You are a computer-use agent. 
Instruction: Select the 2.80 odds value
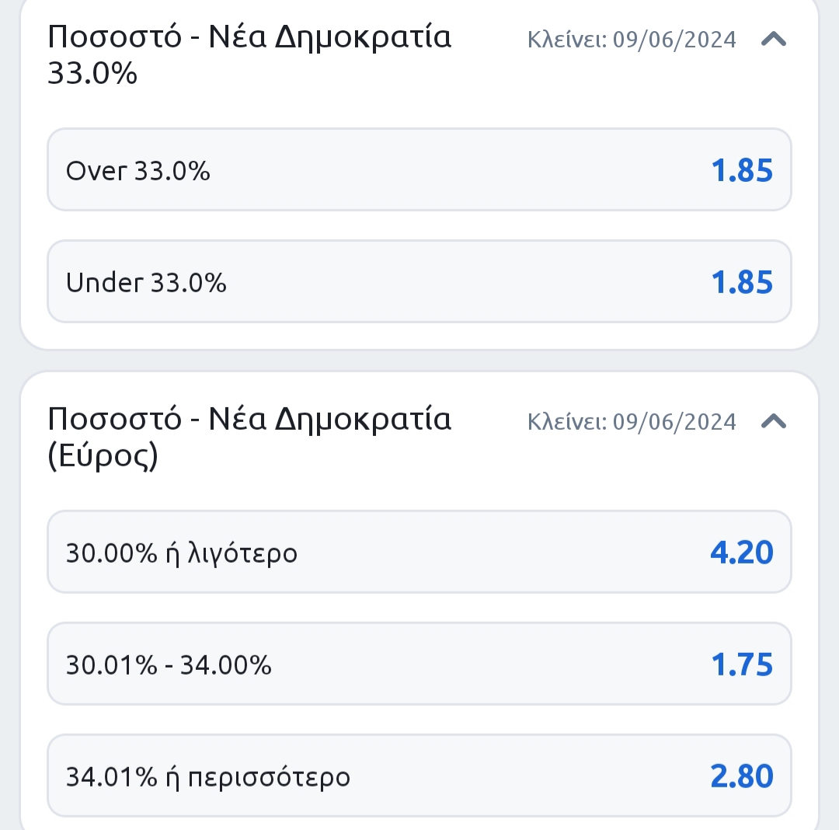click(x=742, y=776)
